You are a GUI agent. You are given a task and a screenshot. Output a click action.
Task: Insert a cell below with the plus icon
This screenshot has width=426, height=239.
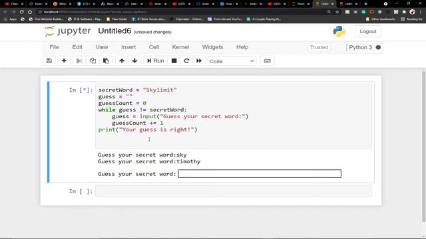[64, 61]
